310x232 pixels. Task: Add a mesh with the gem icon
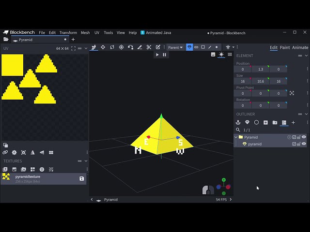click(247, 122)
